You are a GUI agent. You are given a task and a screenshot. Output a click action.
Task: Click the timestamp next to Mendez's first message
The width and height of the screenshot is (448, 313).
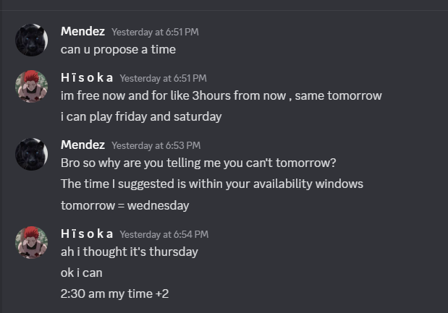(155, 32)
